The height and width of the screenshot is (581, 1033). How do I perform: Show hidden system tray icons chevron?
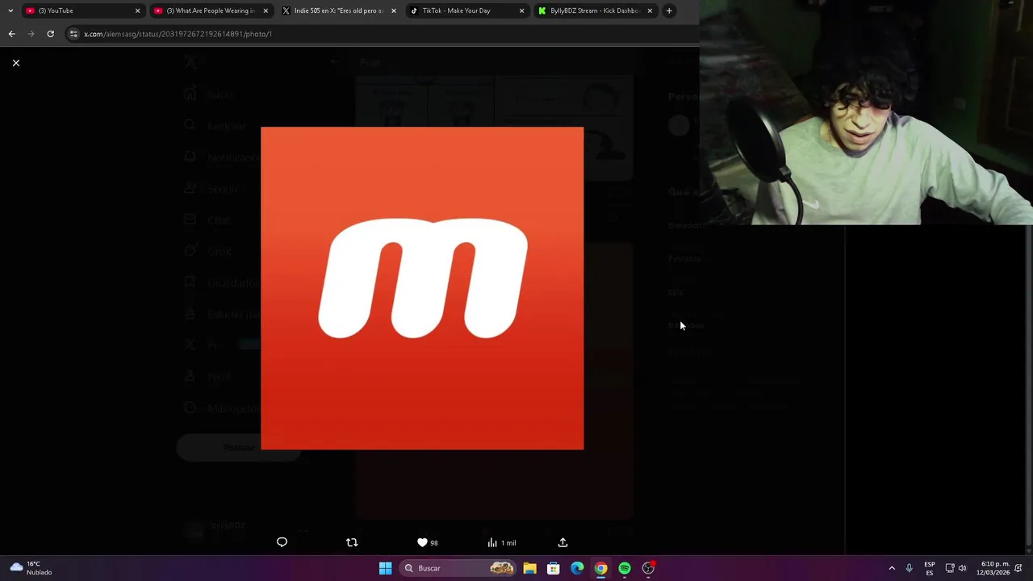click(x=892, y=568)
